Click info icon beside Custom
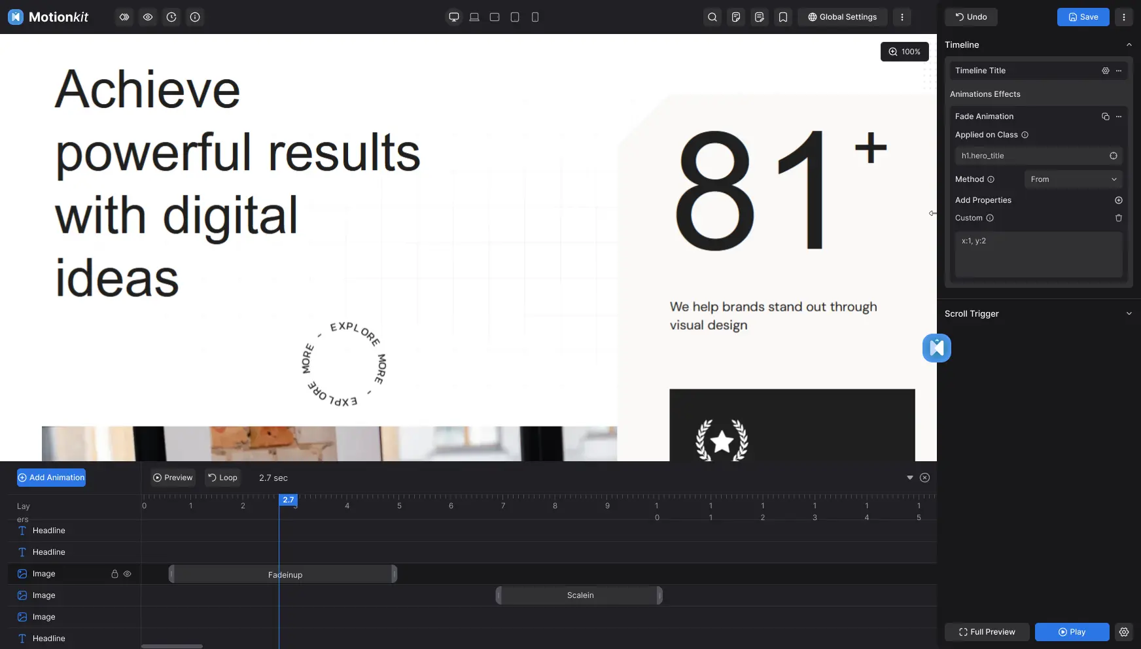Viewport: 1141px width, 649px height. pyautogui.click(x=990, y=218)
